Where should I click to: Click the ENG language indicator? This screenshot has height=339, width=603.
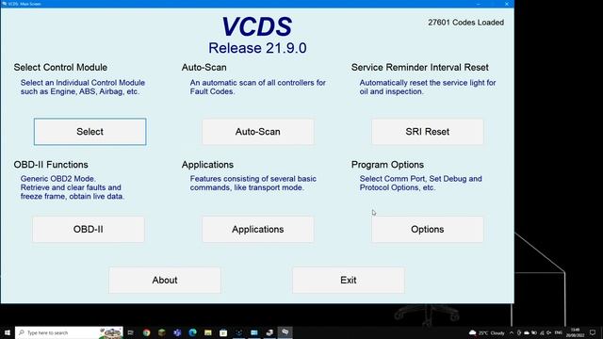(x=559, y=332)
